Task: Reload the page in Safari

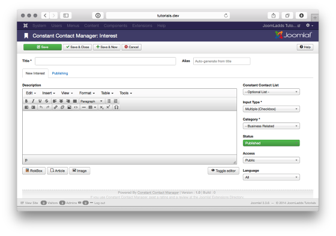Action: 226,16
